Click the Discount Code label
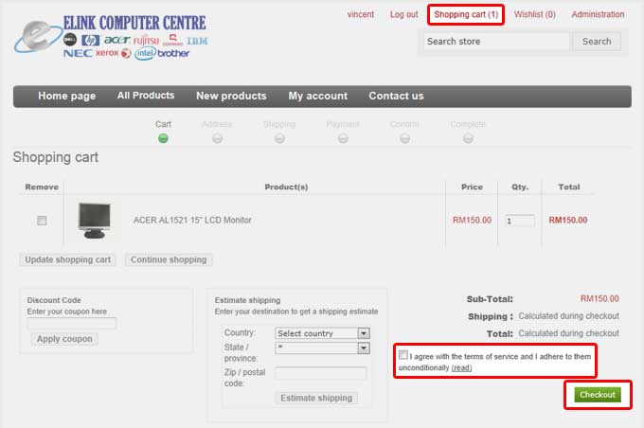Image resolution: width=644 pixels, height=428 pixels. [54, 300]
